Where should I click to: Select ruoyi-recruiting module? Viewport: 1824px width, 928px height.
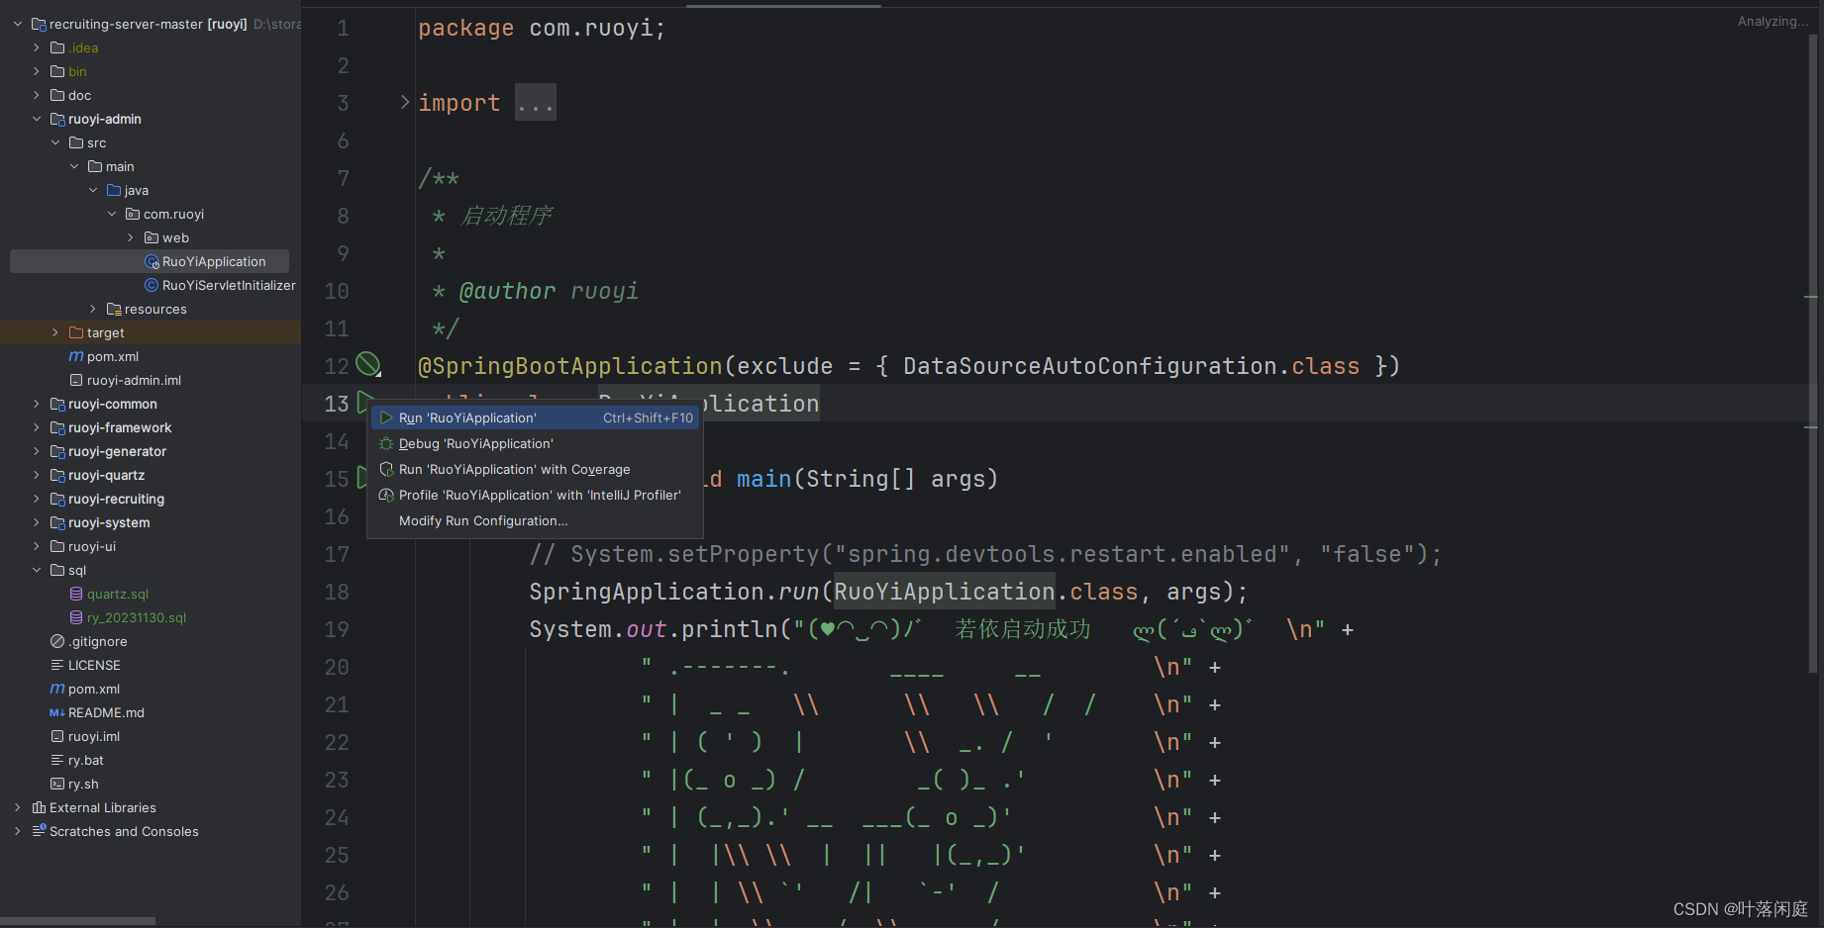[x=116, y=499]
